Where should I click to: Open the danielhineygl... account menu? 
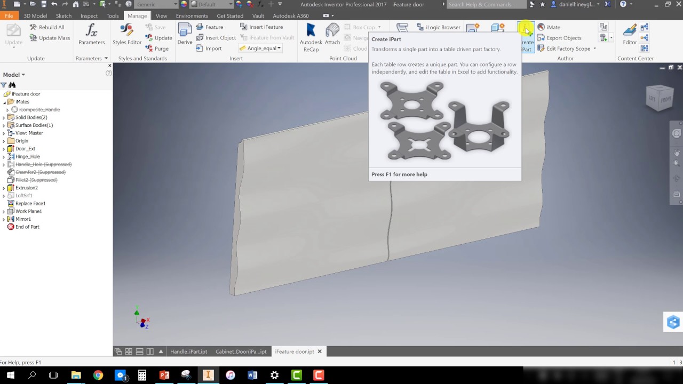click(575, 4)
